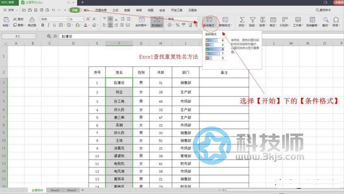
Task: Click the Save icon in quick toolbar
Action: point(30,10)
